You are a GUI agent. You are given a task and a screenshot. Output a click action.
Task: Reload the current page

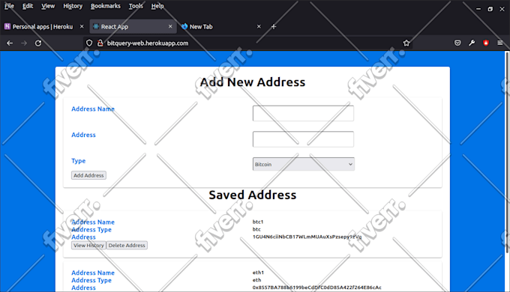38,43
